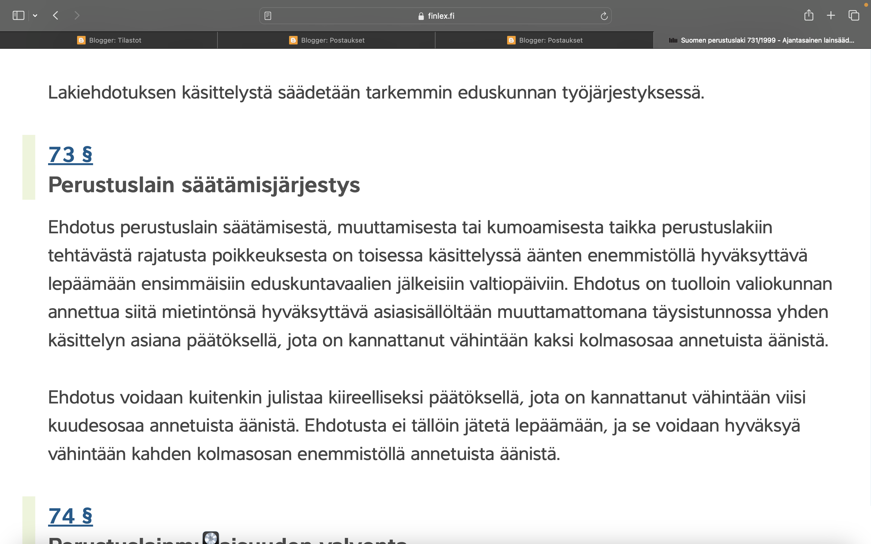Switch to the third tab, Blogger: Postaukset
The width and height of the screenshot is (871, 544).
pos(544,40)
